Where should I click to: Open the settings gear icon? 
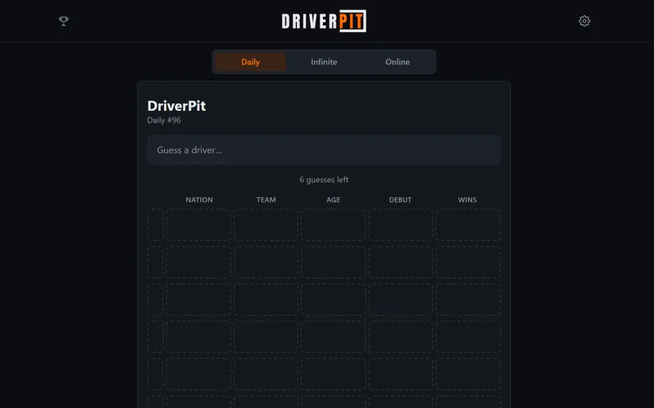585,21
